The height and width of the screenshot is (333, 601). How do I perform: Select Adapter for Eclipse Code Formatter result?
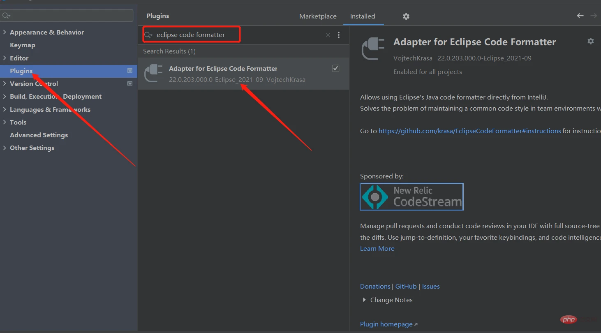[x=243, y=74]
